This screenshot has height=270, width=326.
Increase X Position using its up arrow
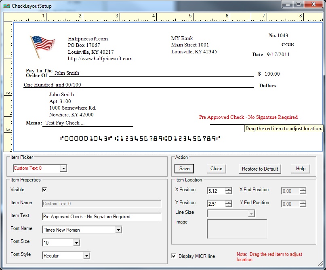(x=228, y=189)
